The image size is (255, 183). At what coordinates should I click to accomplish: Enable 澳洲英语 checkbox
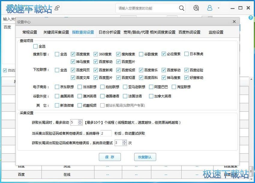(x=80, y=96)
